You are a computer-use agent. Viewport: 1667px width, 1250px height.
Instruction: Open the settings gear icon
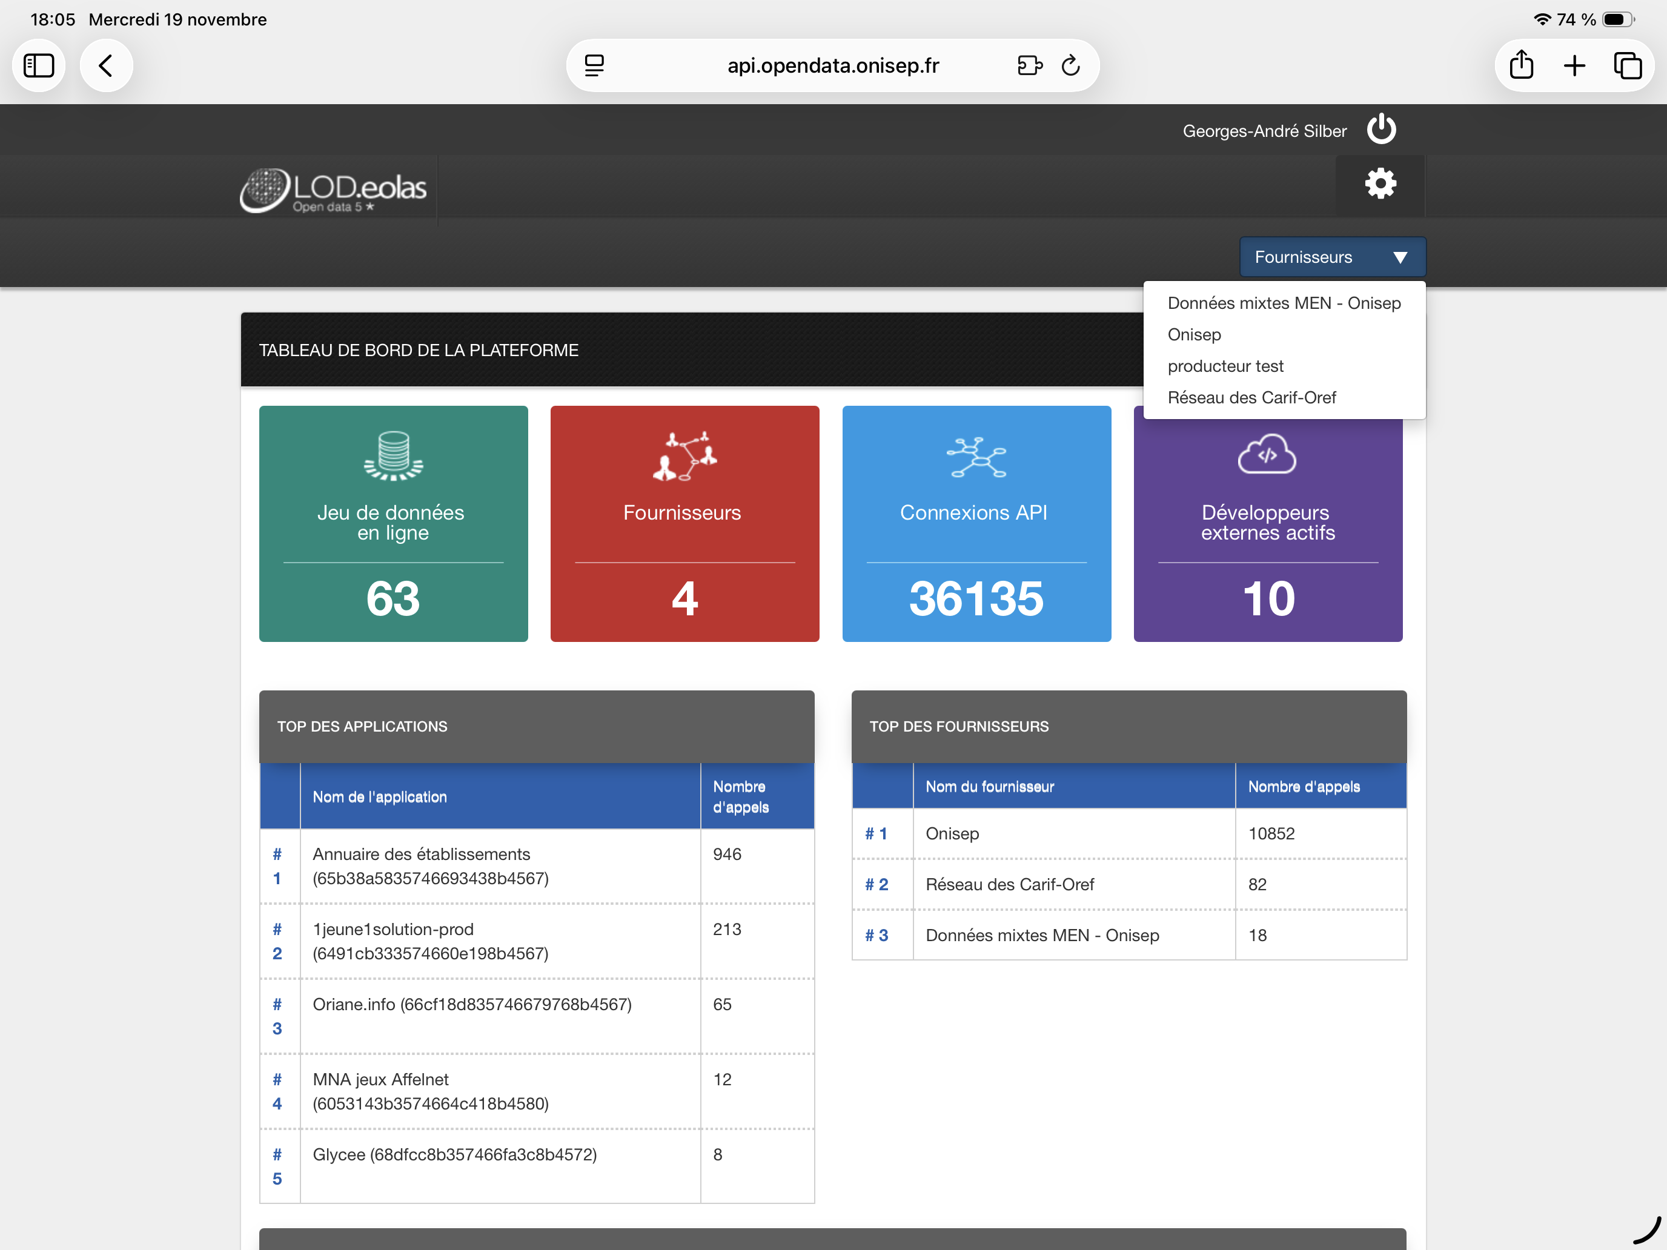(x=1380, y=184)
